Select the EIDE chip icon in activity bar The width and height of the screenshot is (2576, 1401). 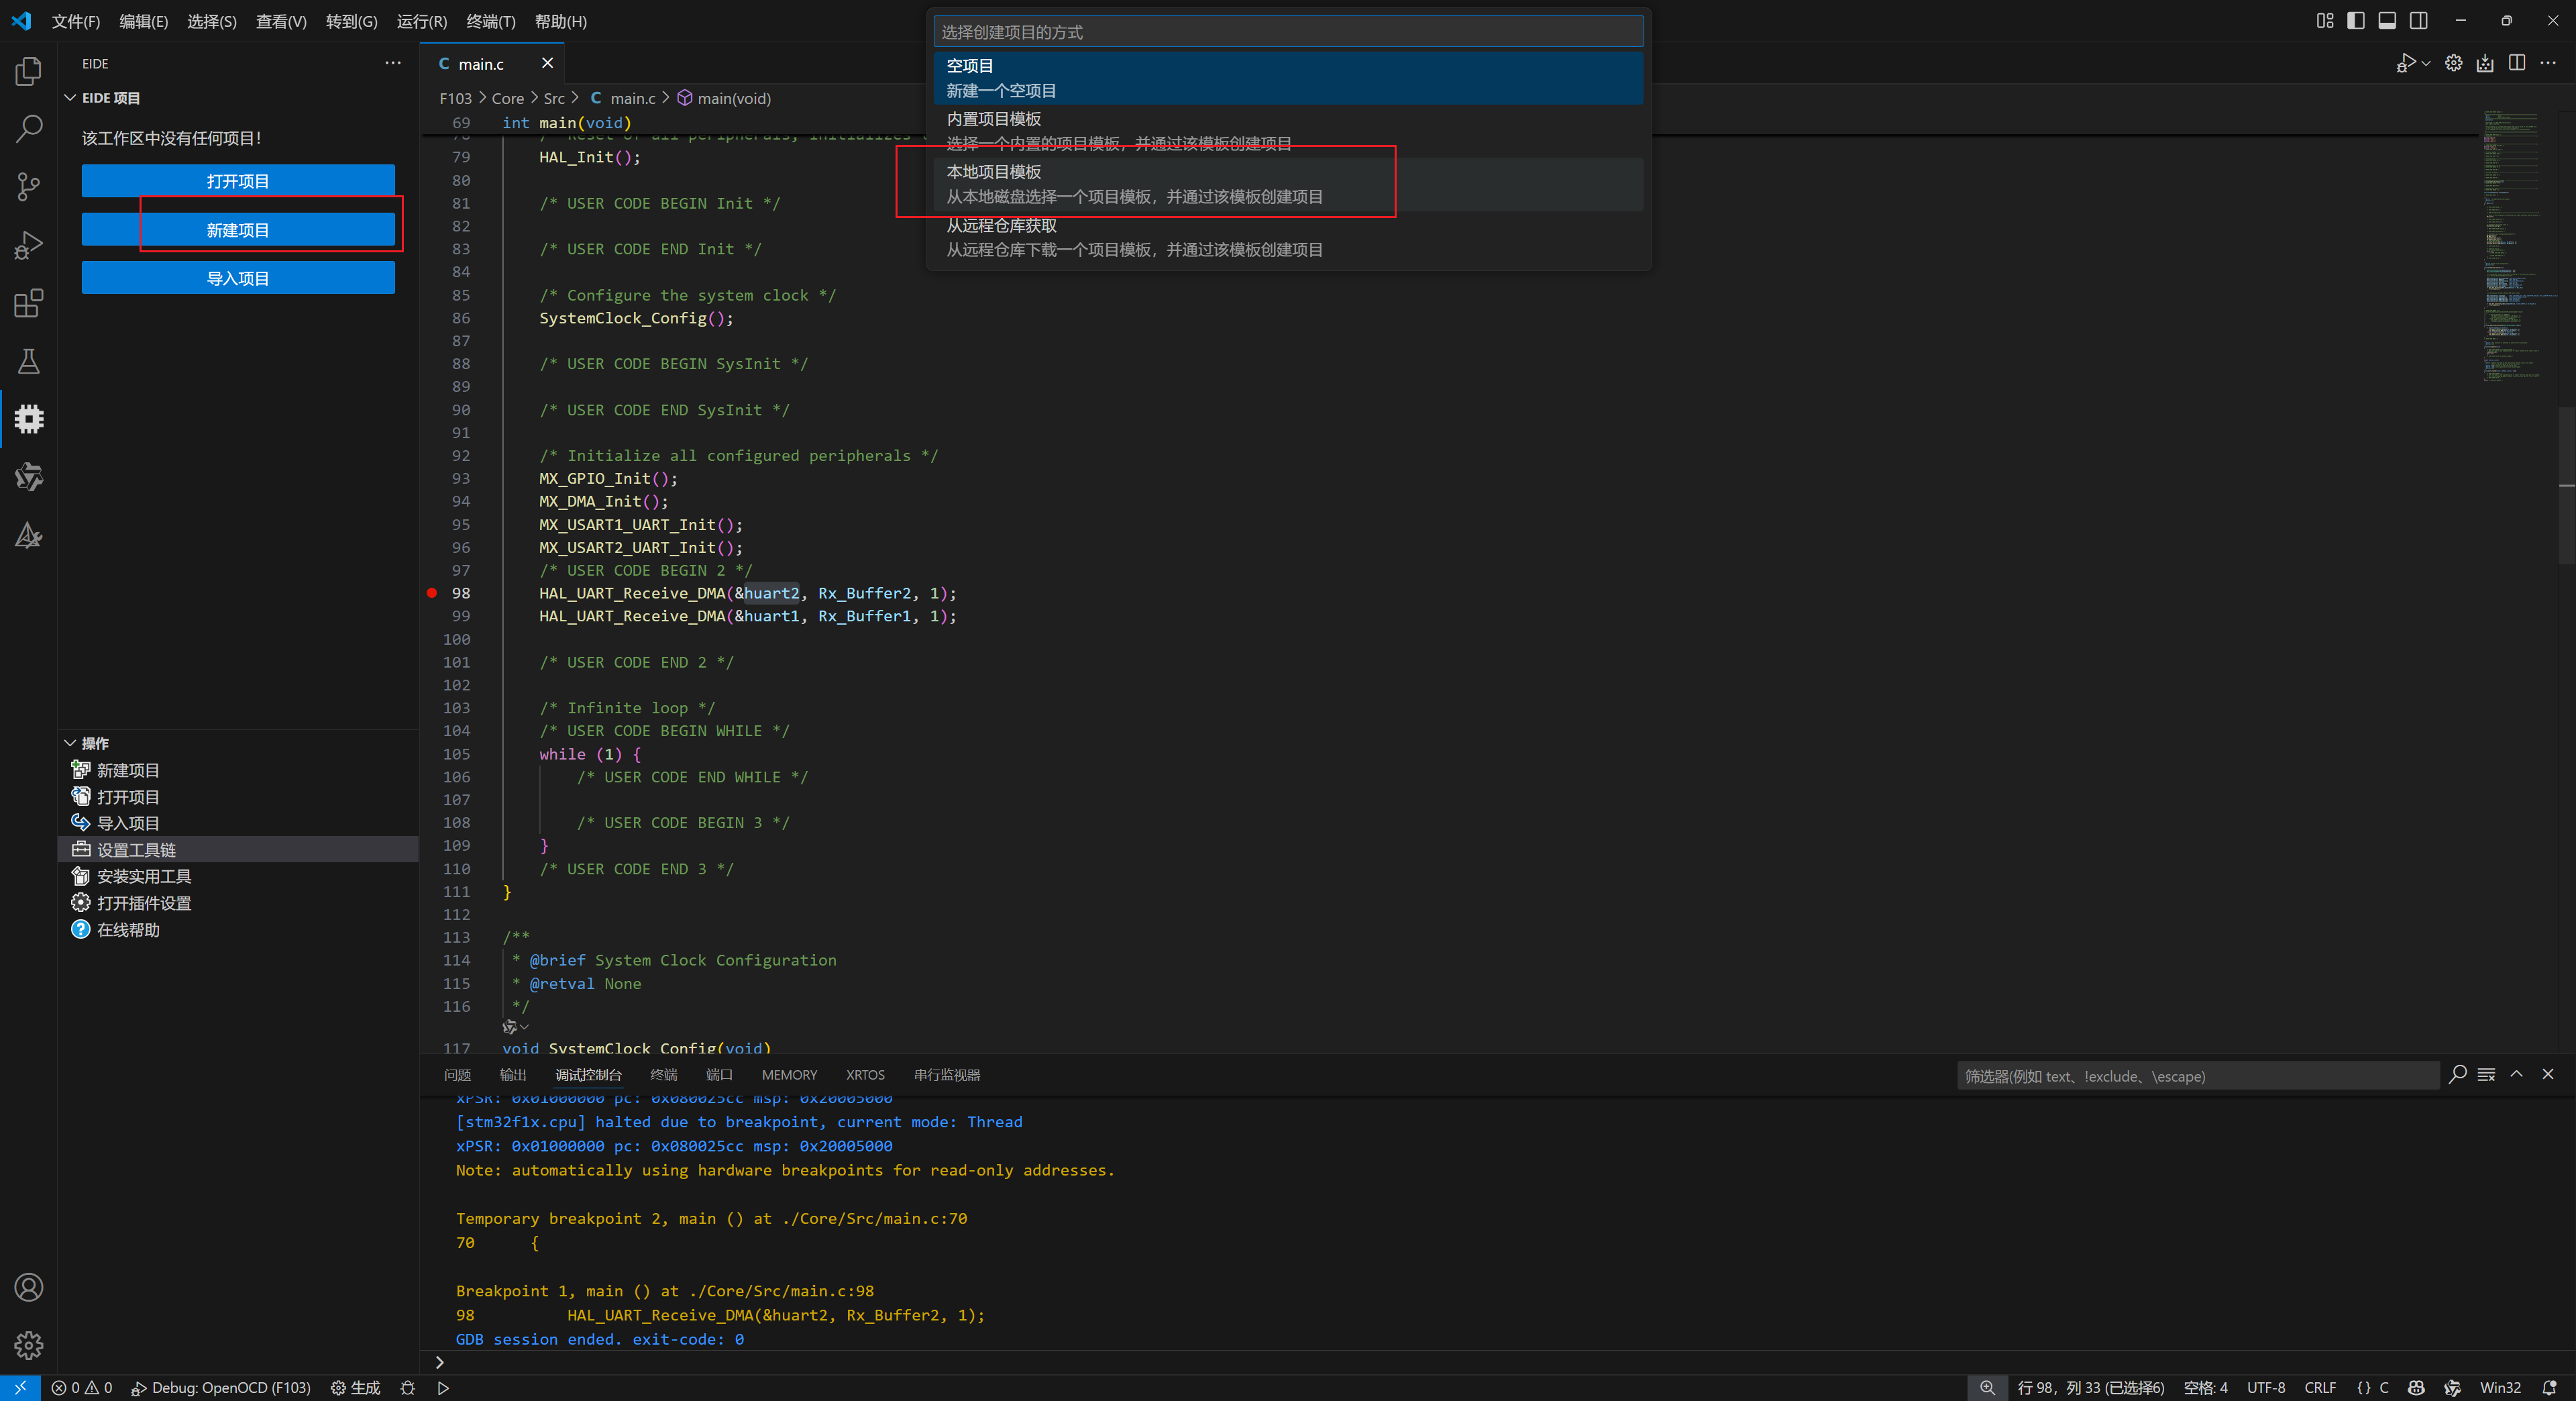click(29, 418)
